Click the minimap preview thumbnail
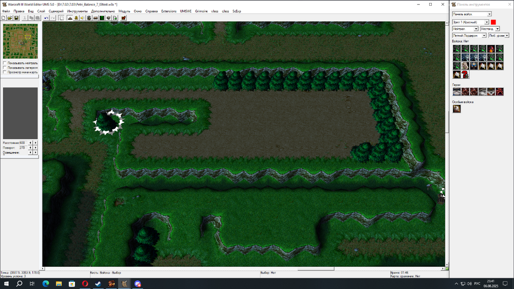 [x=21, y=41]
